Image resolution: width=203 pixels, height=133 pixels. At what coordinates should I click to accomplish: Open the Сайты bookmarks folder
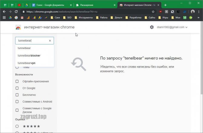150,18
